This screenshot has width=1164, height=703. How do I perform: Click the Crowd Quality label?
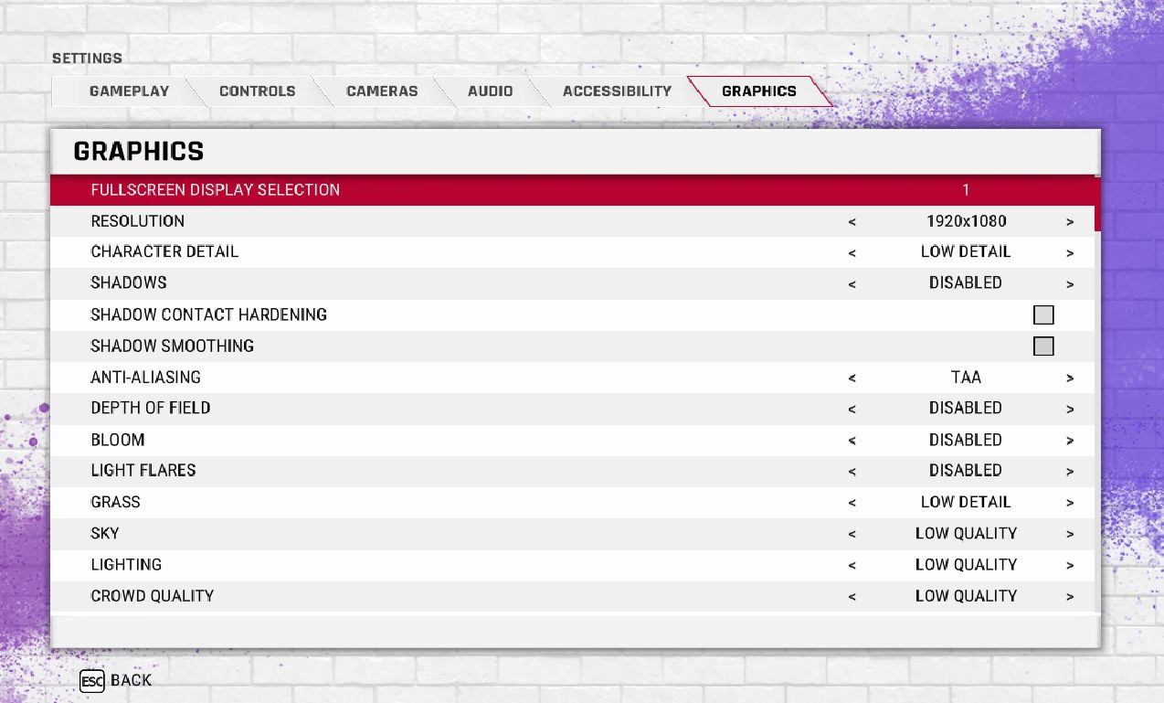tap(153, 596)
